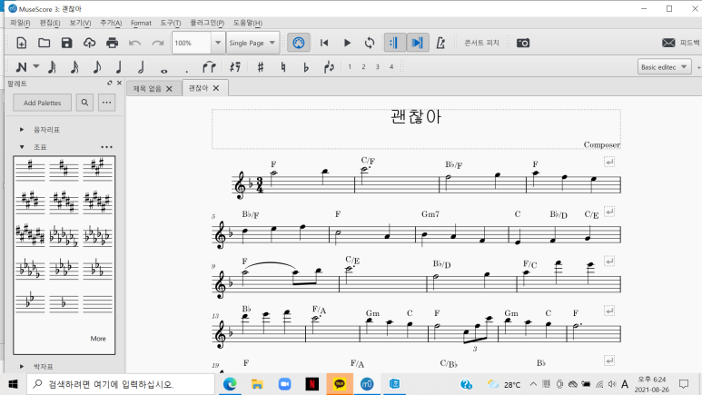The height and width of the screenshot is (395, 702).
Task: Redo the last action
Action: coord(158,43)
